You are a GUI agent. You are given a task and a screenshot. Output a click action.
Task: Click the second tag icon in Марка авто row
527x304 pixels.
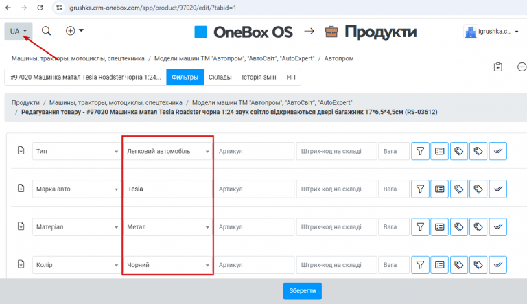tap(478, 189)
